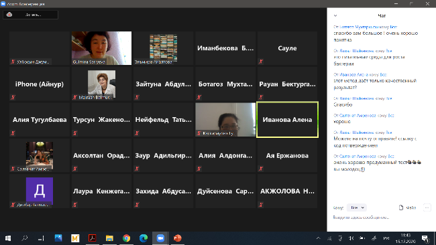436x245 pixels.
Task: Click muted mic icon on АКЖОЛОВА tile
Action: tap(261, 204)
